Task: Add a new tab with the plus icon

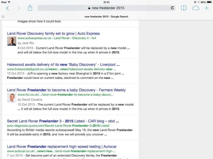Action: (x=207, y=8)
